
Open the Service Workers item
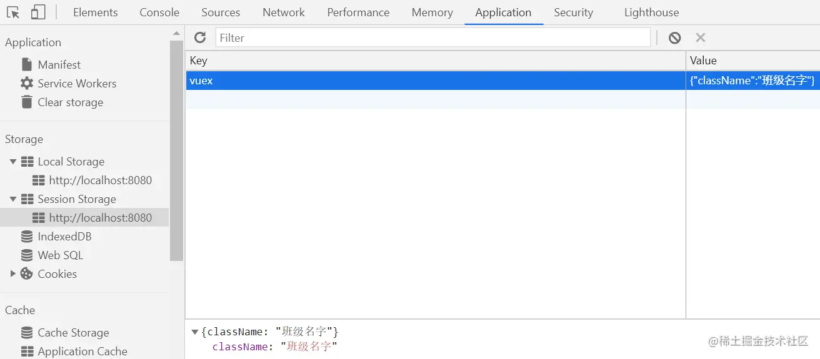[77, 83]
